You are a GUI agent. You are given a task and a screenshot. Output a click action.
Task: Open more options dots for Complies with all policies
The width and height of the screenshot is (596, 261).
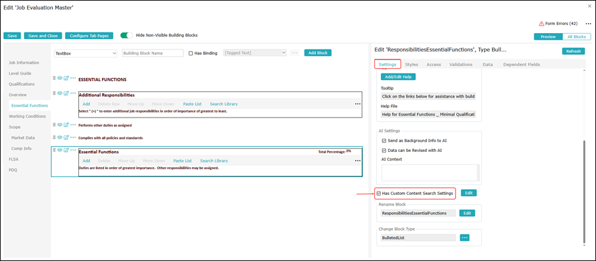pyautogui.click(x=73, y=137)
